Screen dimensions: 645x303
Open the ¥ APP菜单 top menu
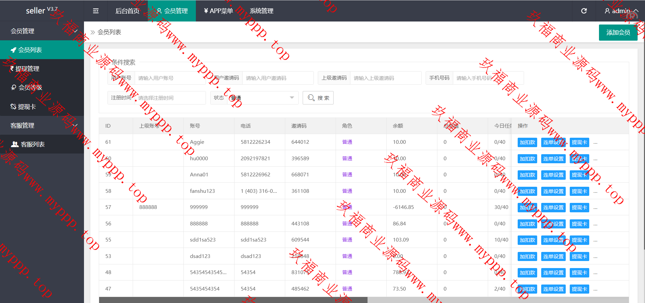pyautogui.click(x=218, y=11)
